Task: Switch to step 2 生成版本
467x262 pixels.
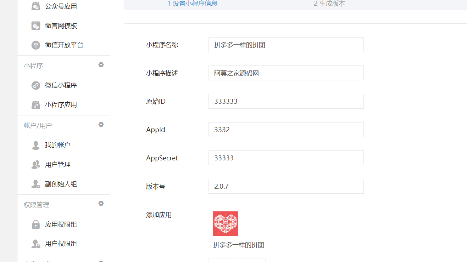Action: click(329, 4)
